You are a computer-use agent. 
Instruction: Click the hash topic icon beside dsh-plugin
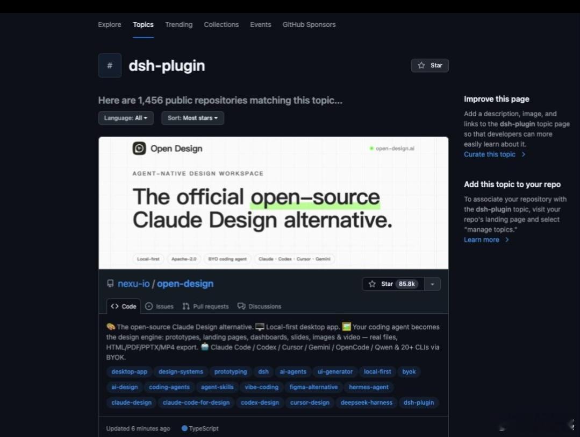pos(110,66)
